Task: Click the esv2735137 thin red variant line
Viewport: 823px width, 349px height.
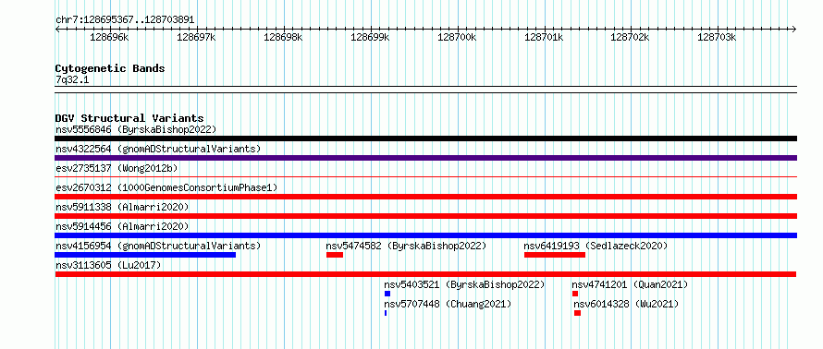Action: coord(425,177)
